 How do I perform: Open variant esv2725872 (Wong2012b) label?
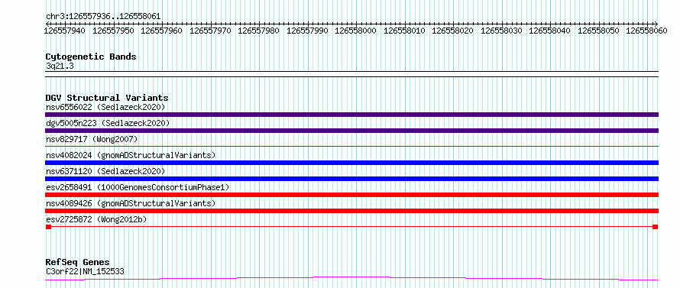pyautogui.click(x=96, y=219)
